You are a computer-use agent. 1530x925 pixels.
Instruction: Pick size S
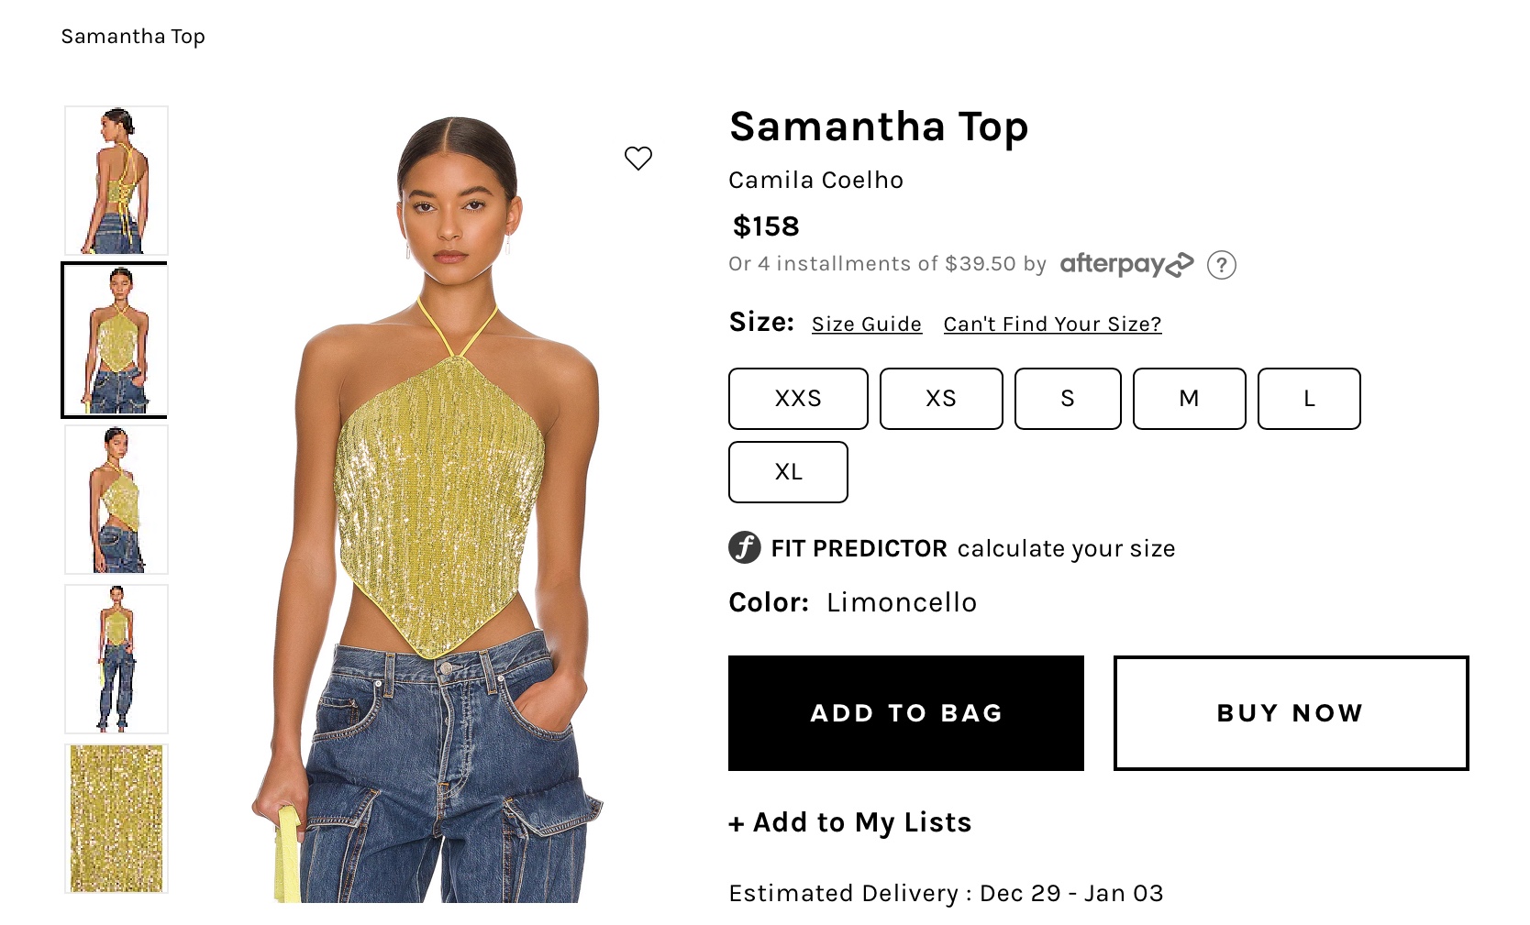pyautogui.click(x=1068, y=399)
